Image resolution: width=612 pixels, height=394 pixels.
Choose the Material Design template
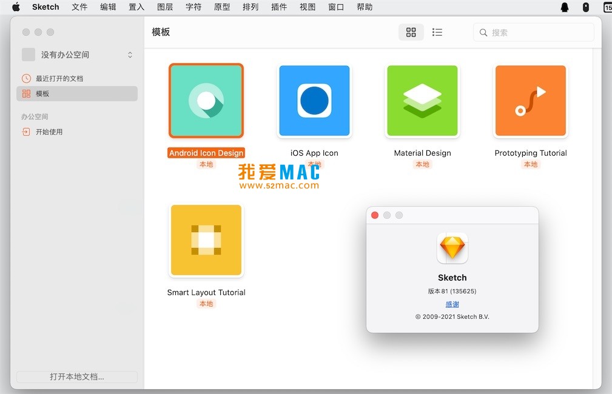click(422, 101)
